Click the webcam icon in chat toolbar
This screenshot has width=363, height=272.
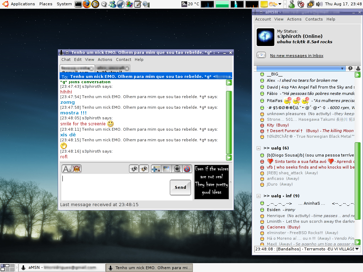[177, 169]
